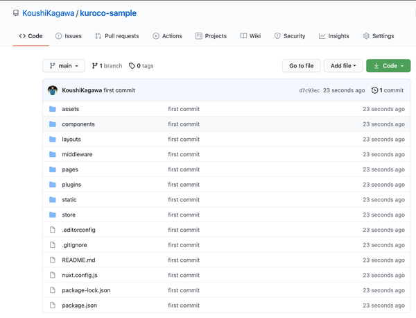This screenshot has width=416, height=318.
Task: Open the nuxt.config.js file
Action: (x=80, y=275)
